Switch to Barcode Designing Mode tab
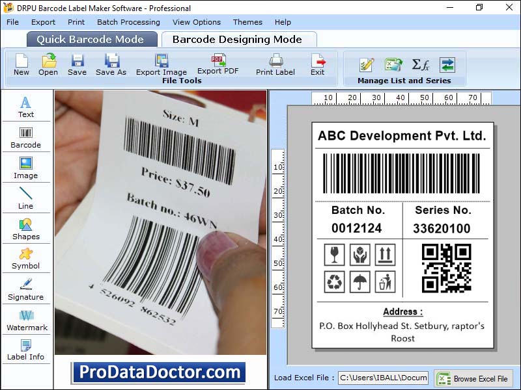Image resolution: width=521 pixels, height=390 pixels. point(239,39)
